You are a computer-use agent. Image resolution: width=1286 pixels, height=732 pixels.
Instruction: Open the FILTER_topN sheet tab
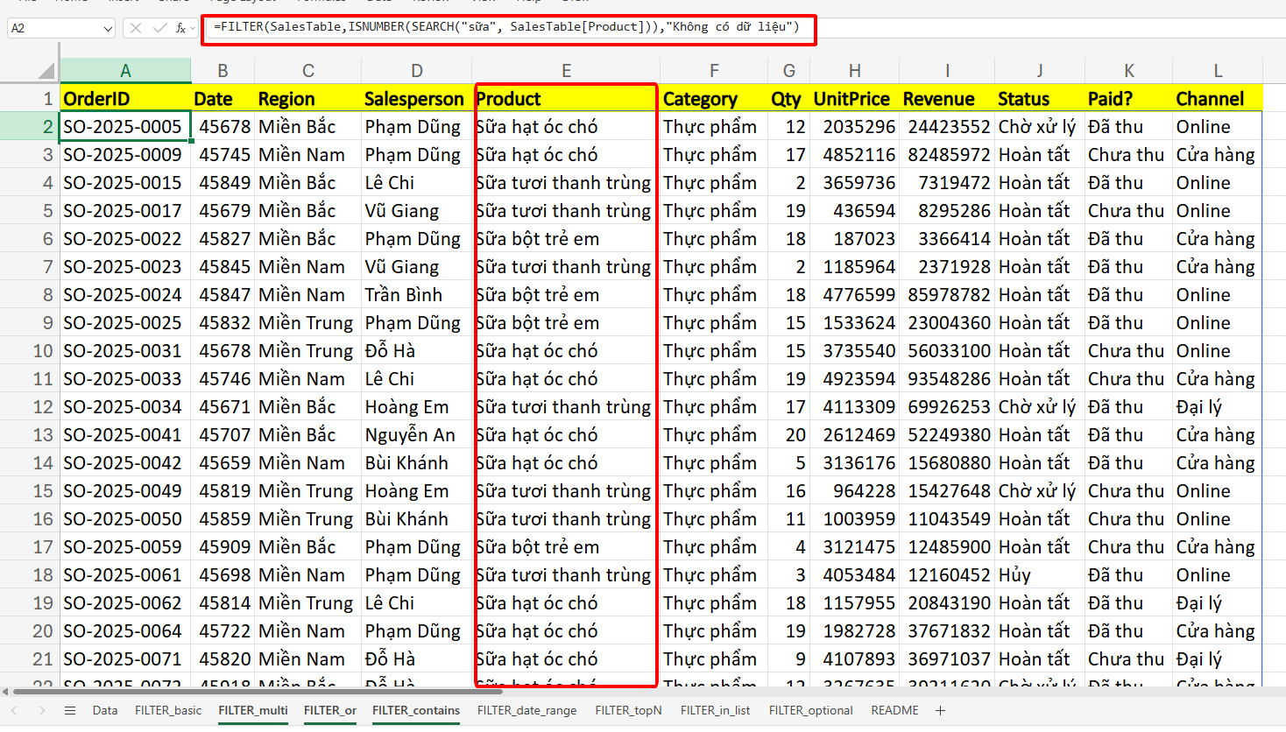click(x=628, y=710)
